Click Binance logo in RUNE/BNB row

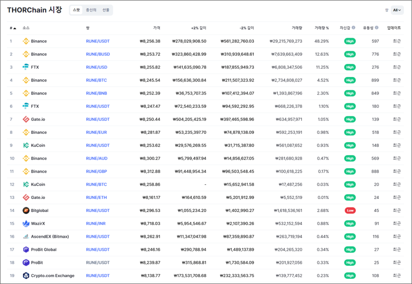tap(26, 93)
